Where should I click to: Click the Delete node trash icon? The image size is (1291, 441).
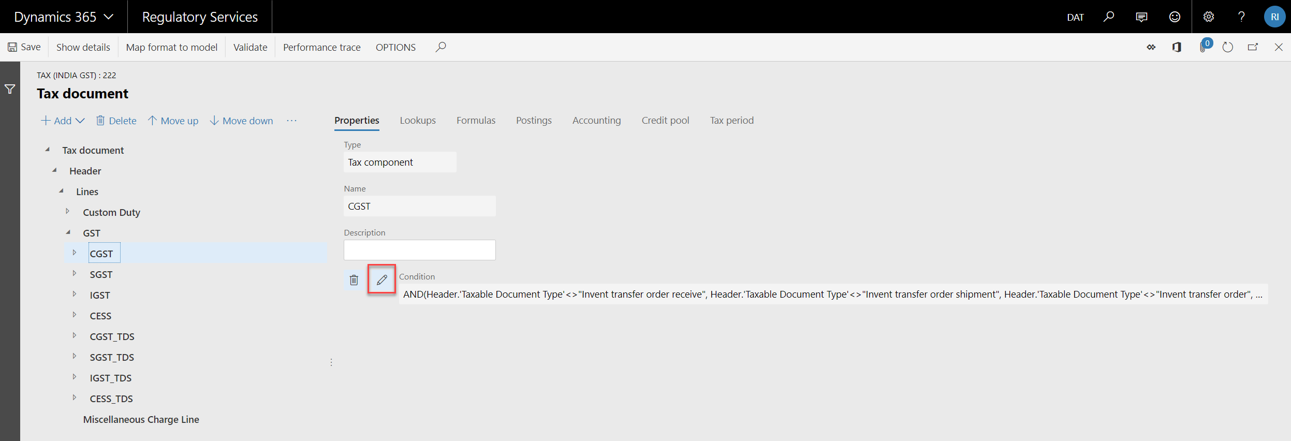(x=100, y=121)
